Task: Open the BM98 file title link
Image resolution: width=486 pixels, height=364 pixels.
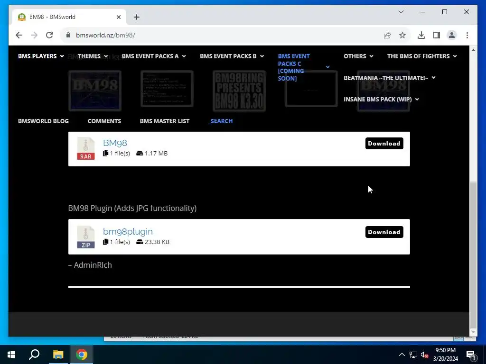Action: pos(115,143)
